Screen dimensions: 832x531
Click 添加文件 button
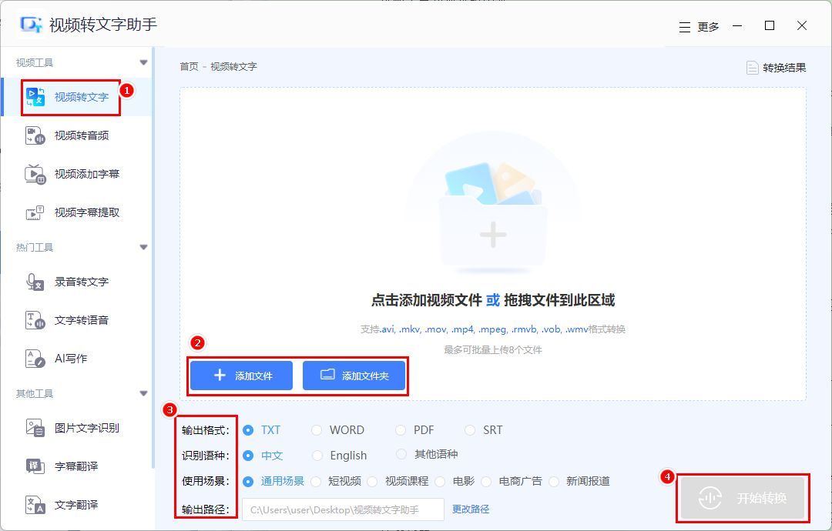(x=241, y=376)
